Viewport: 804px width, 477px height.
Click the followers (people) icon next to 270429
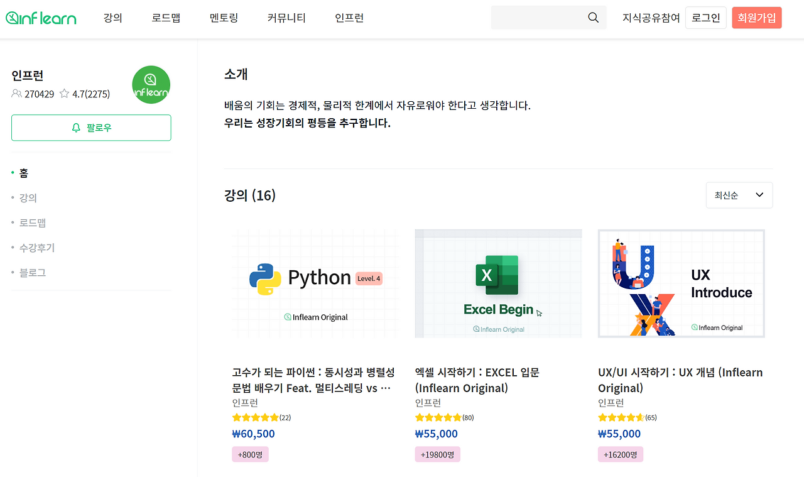tap(15, 93)
